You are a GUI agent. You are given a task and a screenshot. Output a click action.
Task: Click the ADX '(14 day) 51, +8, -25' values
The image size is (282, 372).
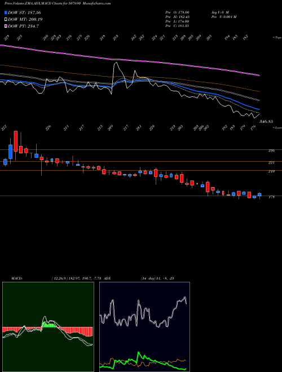[157, 278]
